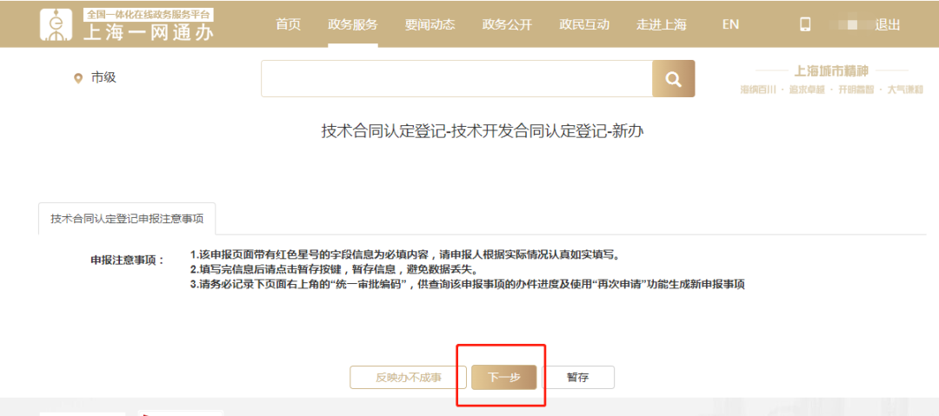Click the 下一步 button
The height and width of the screenshot is (416, 939).
pos(503,378)
